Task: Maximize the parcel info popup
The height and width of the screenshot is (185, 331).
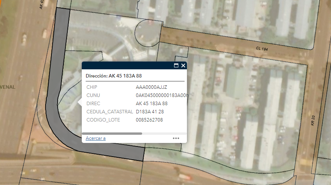Action: pyautogui.click(x=176, y=66)
